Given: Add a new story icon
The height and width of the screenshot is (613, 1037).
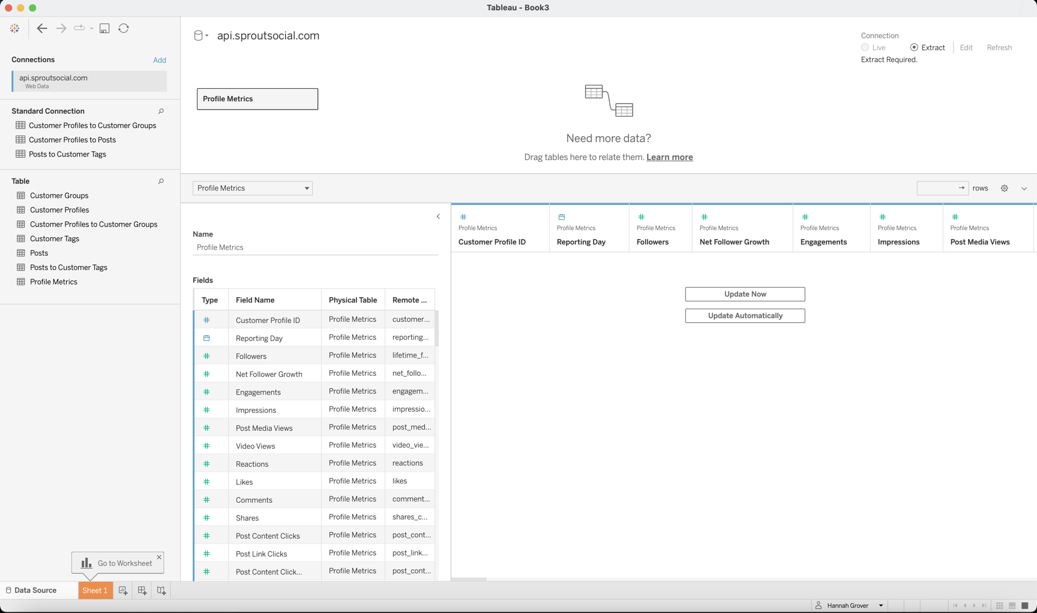Looking at the screenshot, I should coord(161,590).
